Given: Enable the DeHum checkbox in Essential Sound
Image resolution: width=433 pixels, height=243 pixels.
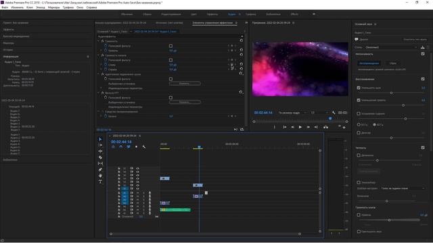Looking at the screenshot, I should click(359, 113).
